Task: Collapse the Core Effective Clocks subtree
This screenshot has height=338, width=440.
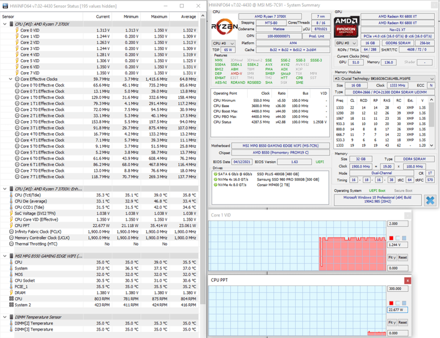Action: pyautogui.click(x=11, y=79)
